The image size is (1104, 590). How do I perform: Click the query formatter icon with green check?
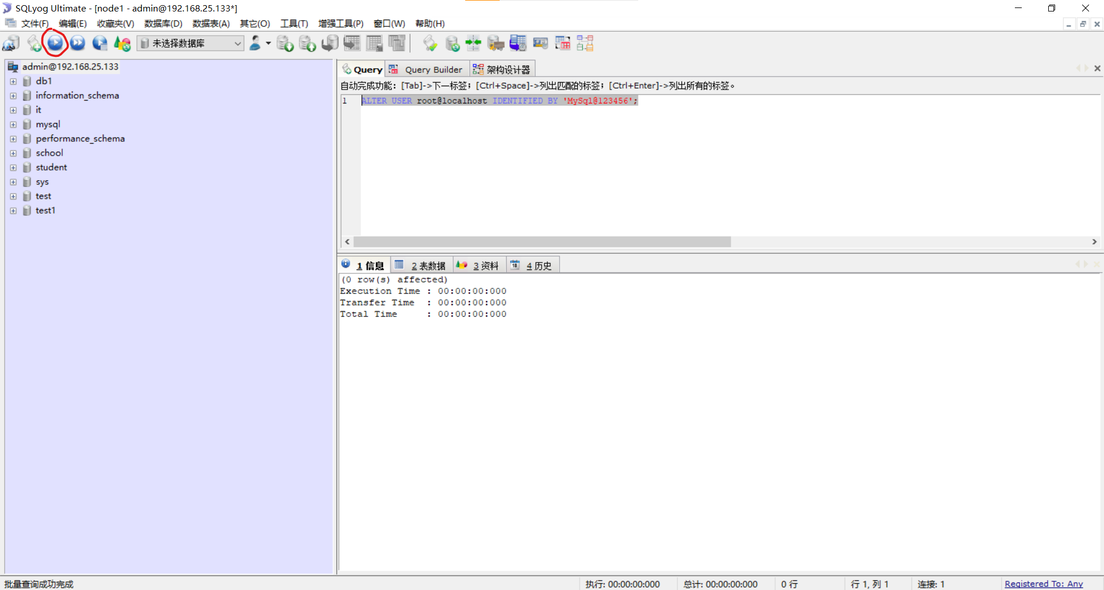click(430, 44)
